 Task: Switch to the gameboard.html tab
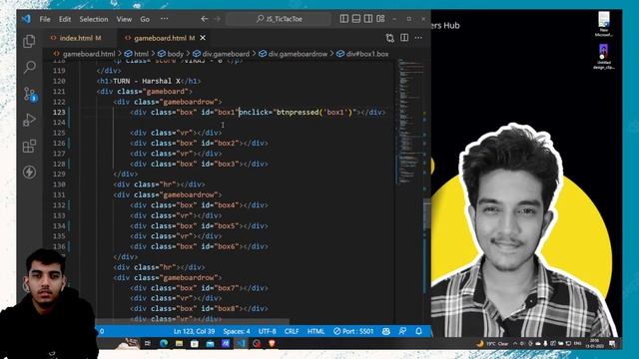click(x=161, y=38)
